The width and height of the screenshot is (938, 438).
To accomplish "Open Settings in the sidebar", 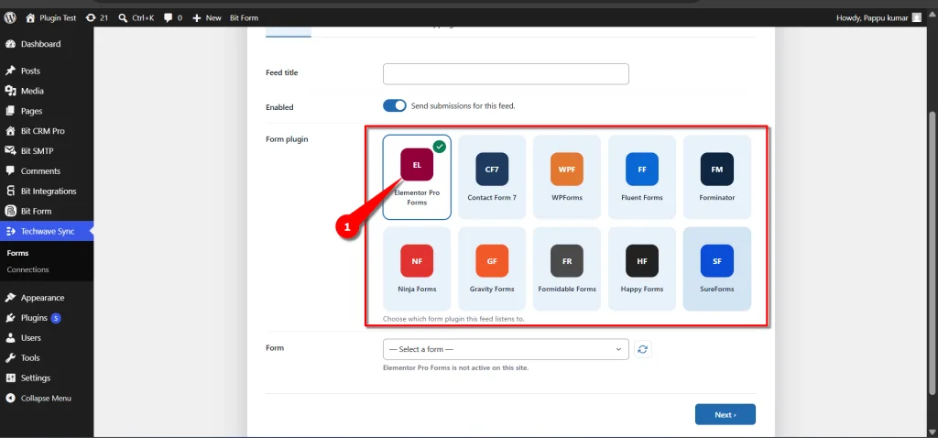I will (x=47, y=378).
